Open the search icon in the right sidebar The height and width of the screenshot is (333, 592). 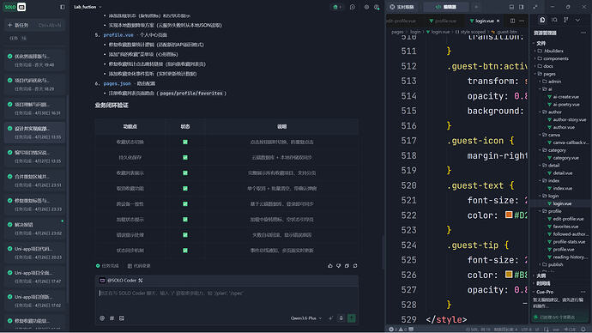tap(554, 20)
